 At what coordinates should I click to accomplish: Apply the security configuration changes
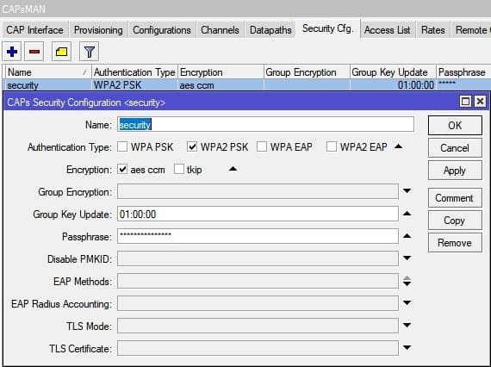coord(455,171)
